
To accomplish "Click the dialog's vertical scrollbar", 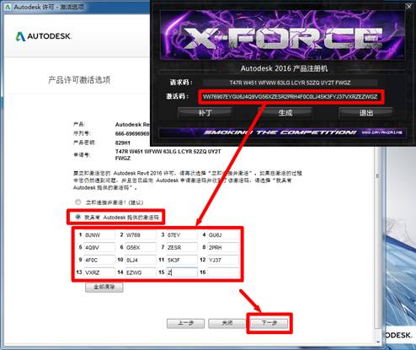I will point(377,245).
